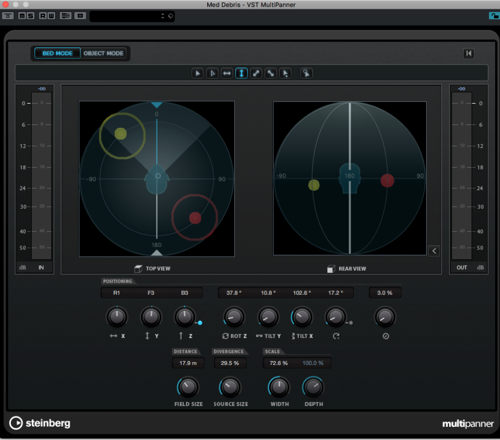Click the X position knob
The width and height of the screenshot is (500, 440).
click(117, 317)
